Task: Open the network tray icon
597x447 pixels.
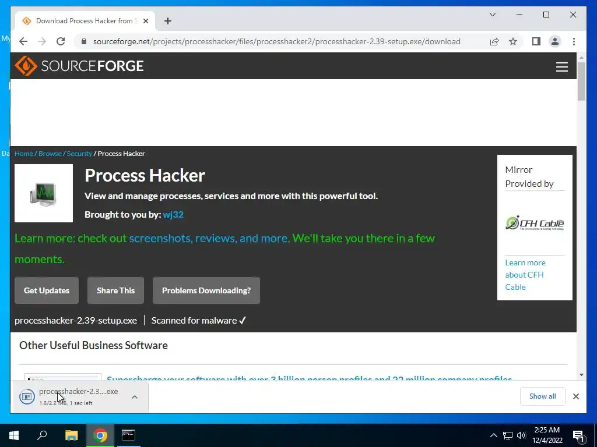Action: point(508,435)
